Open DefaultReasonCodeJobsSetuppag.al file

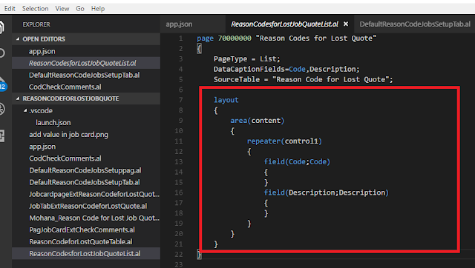(x=86, y=170)
